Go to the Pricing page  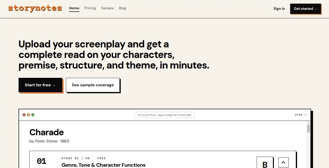tap(90, 8)
